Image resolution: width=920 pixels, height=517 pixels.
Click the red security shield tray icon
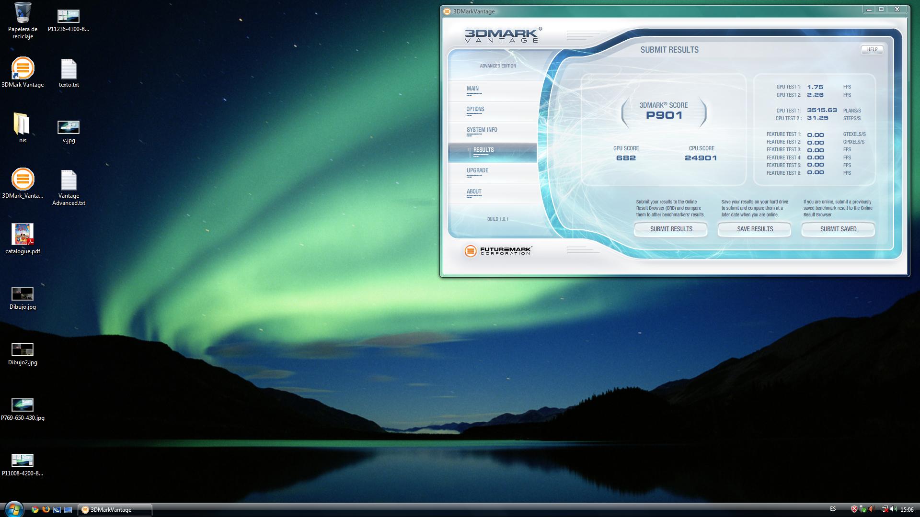pos(854,509)
